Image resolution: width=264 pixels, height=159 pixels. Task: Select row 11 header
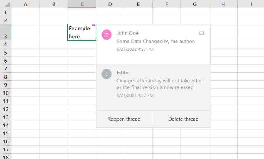tap(5, 101)
